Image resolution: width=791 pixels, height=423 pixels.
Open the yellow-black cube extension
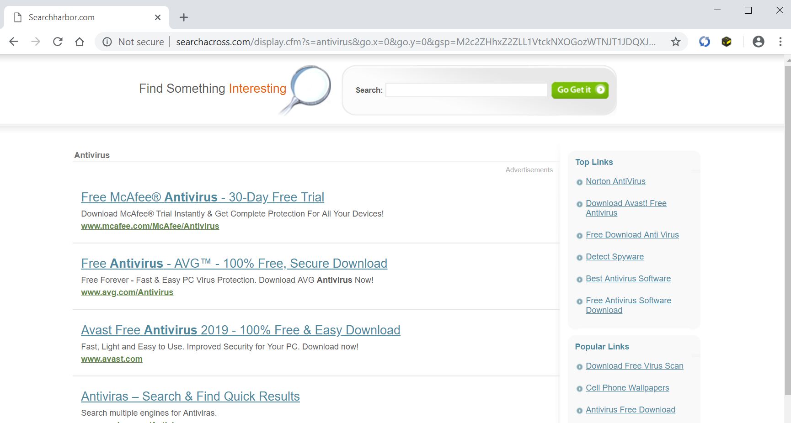point(727,42)
